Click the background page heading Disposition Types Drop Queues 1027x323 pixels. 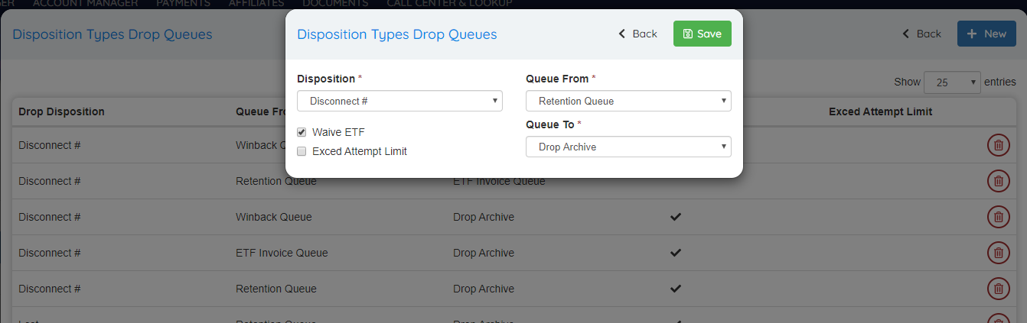click(x=112, y=34)
